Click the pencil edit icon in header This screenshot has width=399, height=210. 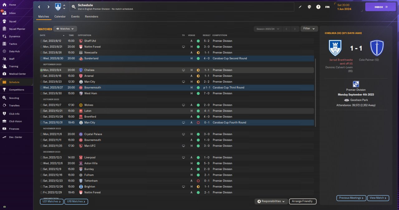[300, 7]
